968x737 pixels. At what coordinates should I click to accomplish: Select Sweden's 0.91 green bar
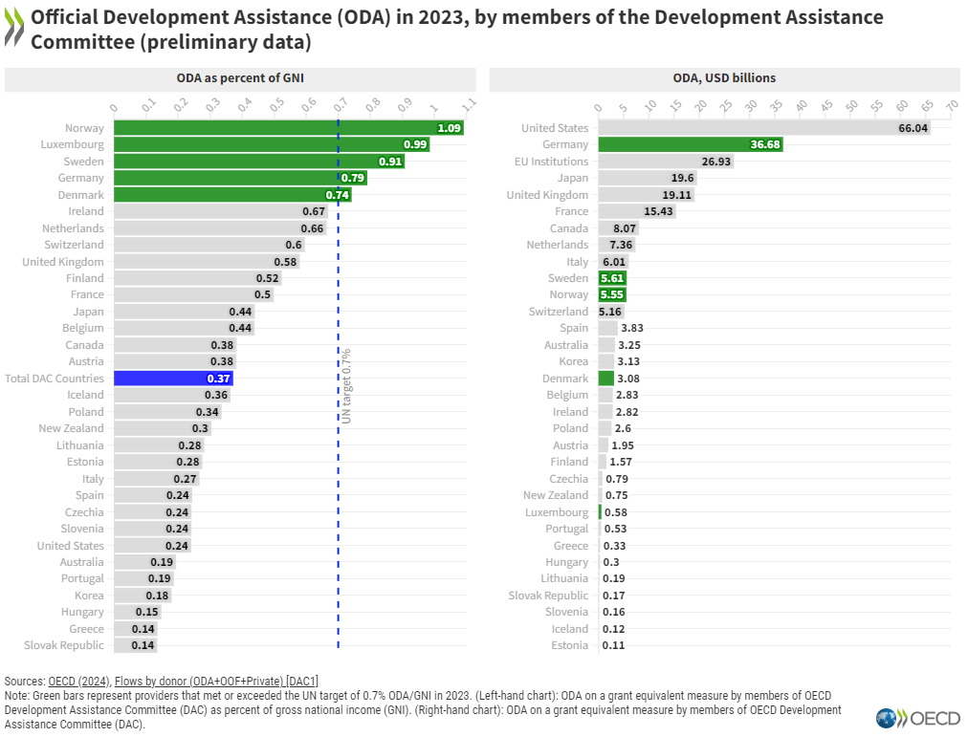(x=258, y=162)
